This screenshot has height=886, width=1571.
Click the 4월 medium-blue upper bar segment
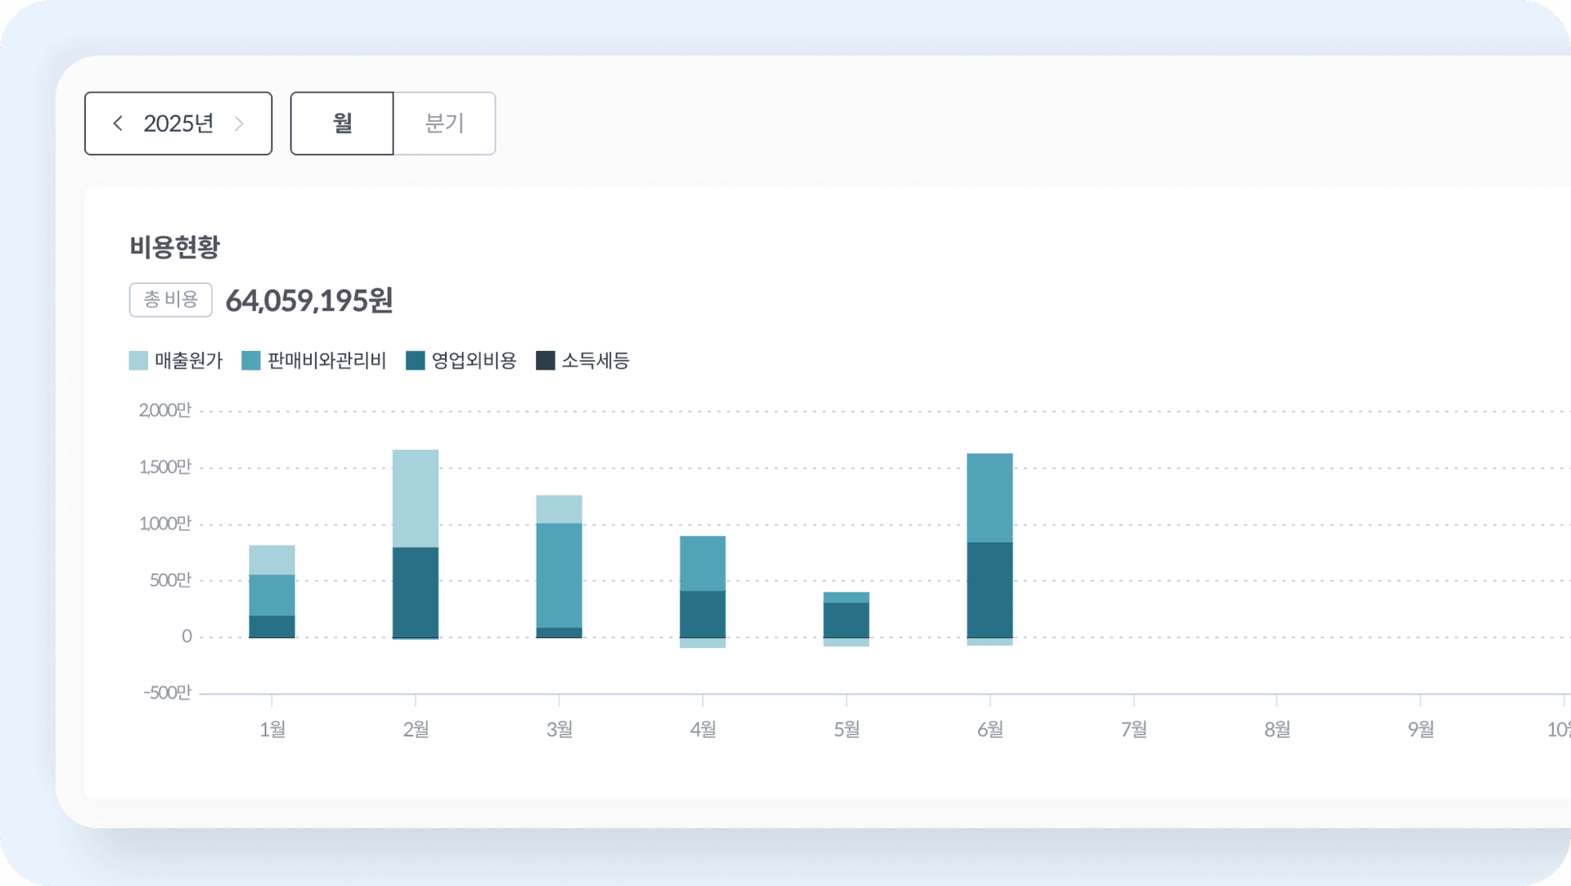[703, 564]
